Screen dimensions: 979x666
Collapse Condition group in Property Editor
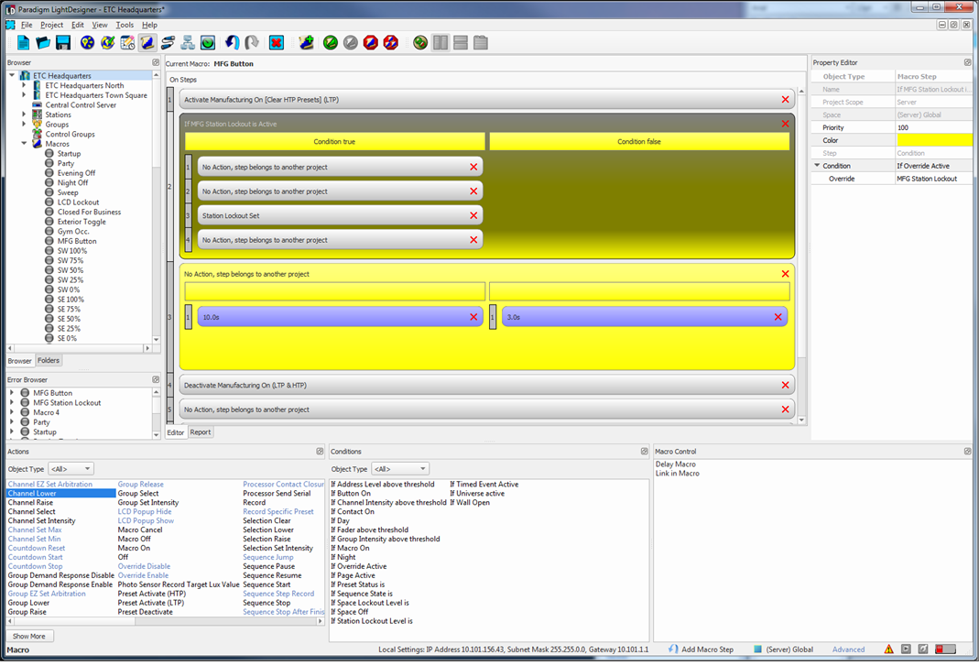click(x=817, y=166)
